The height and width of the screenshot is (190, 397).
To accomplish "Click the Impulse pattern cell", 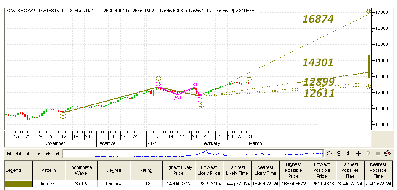I will click(49, 184).
